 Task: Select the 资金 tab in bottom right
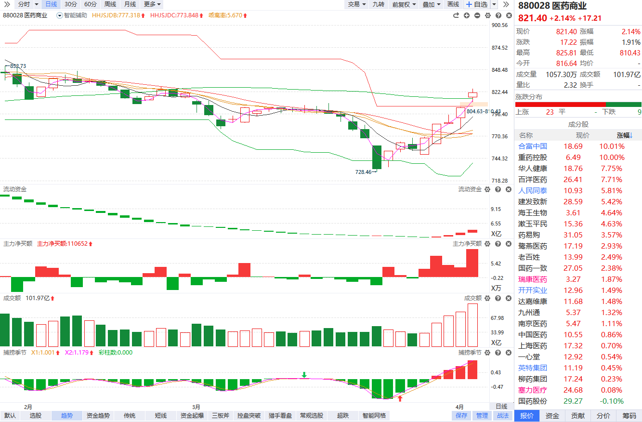[x=552, y=416]
